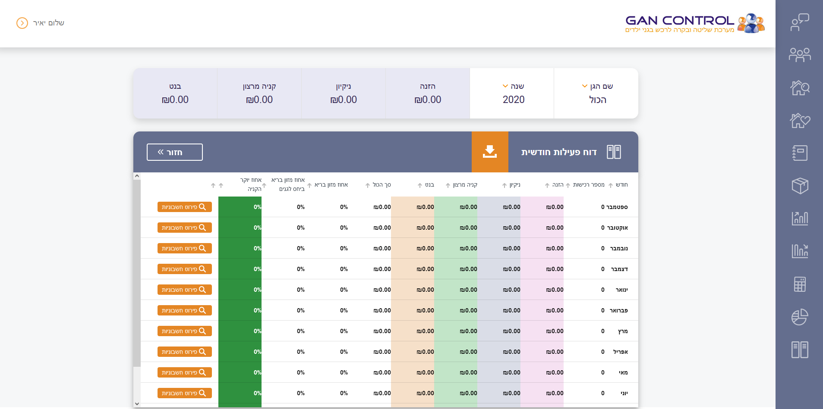Select the אוקטובר month cell
Image resolution: width=823 pixels, height=409 pixels.
tap(618, 228)
